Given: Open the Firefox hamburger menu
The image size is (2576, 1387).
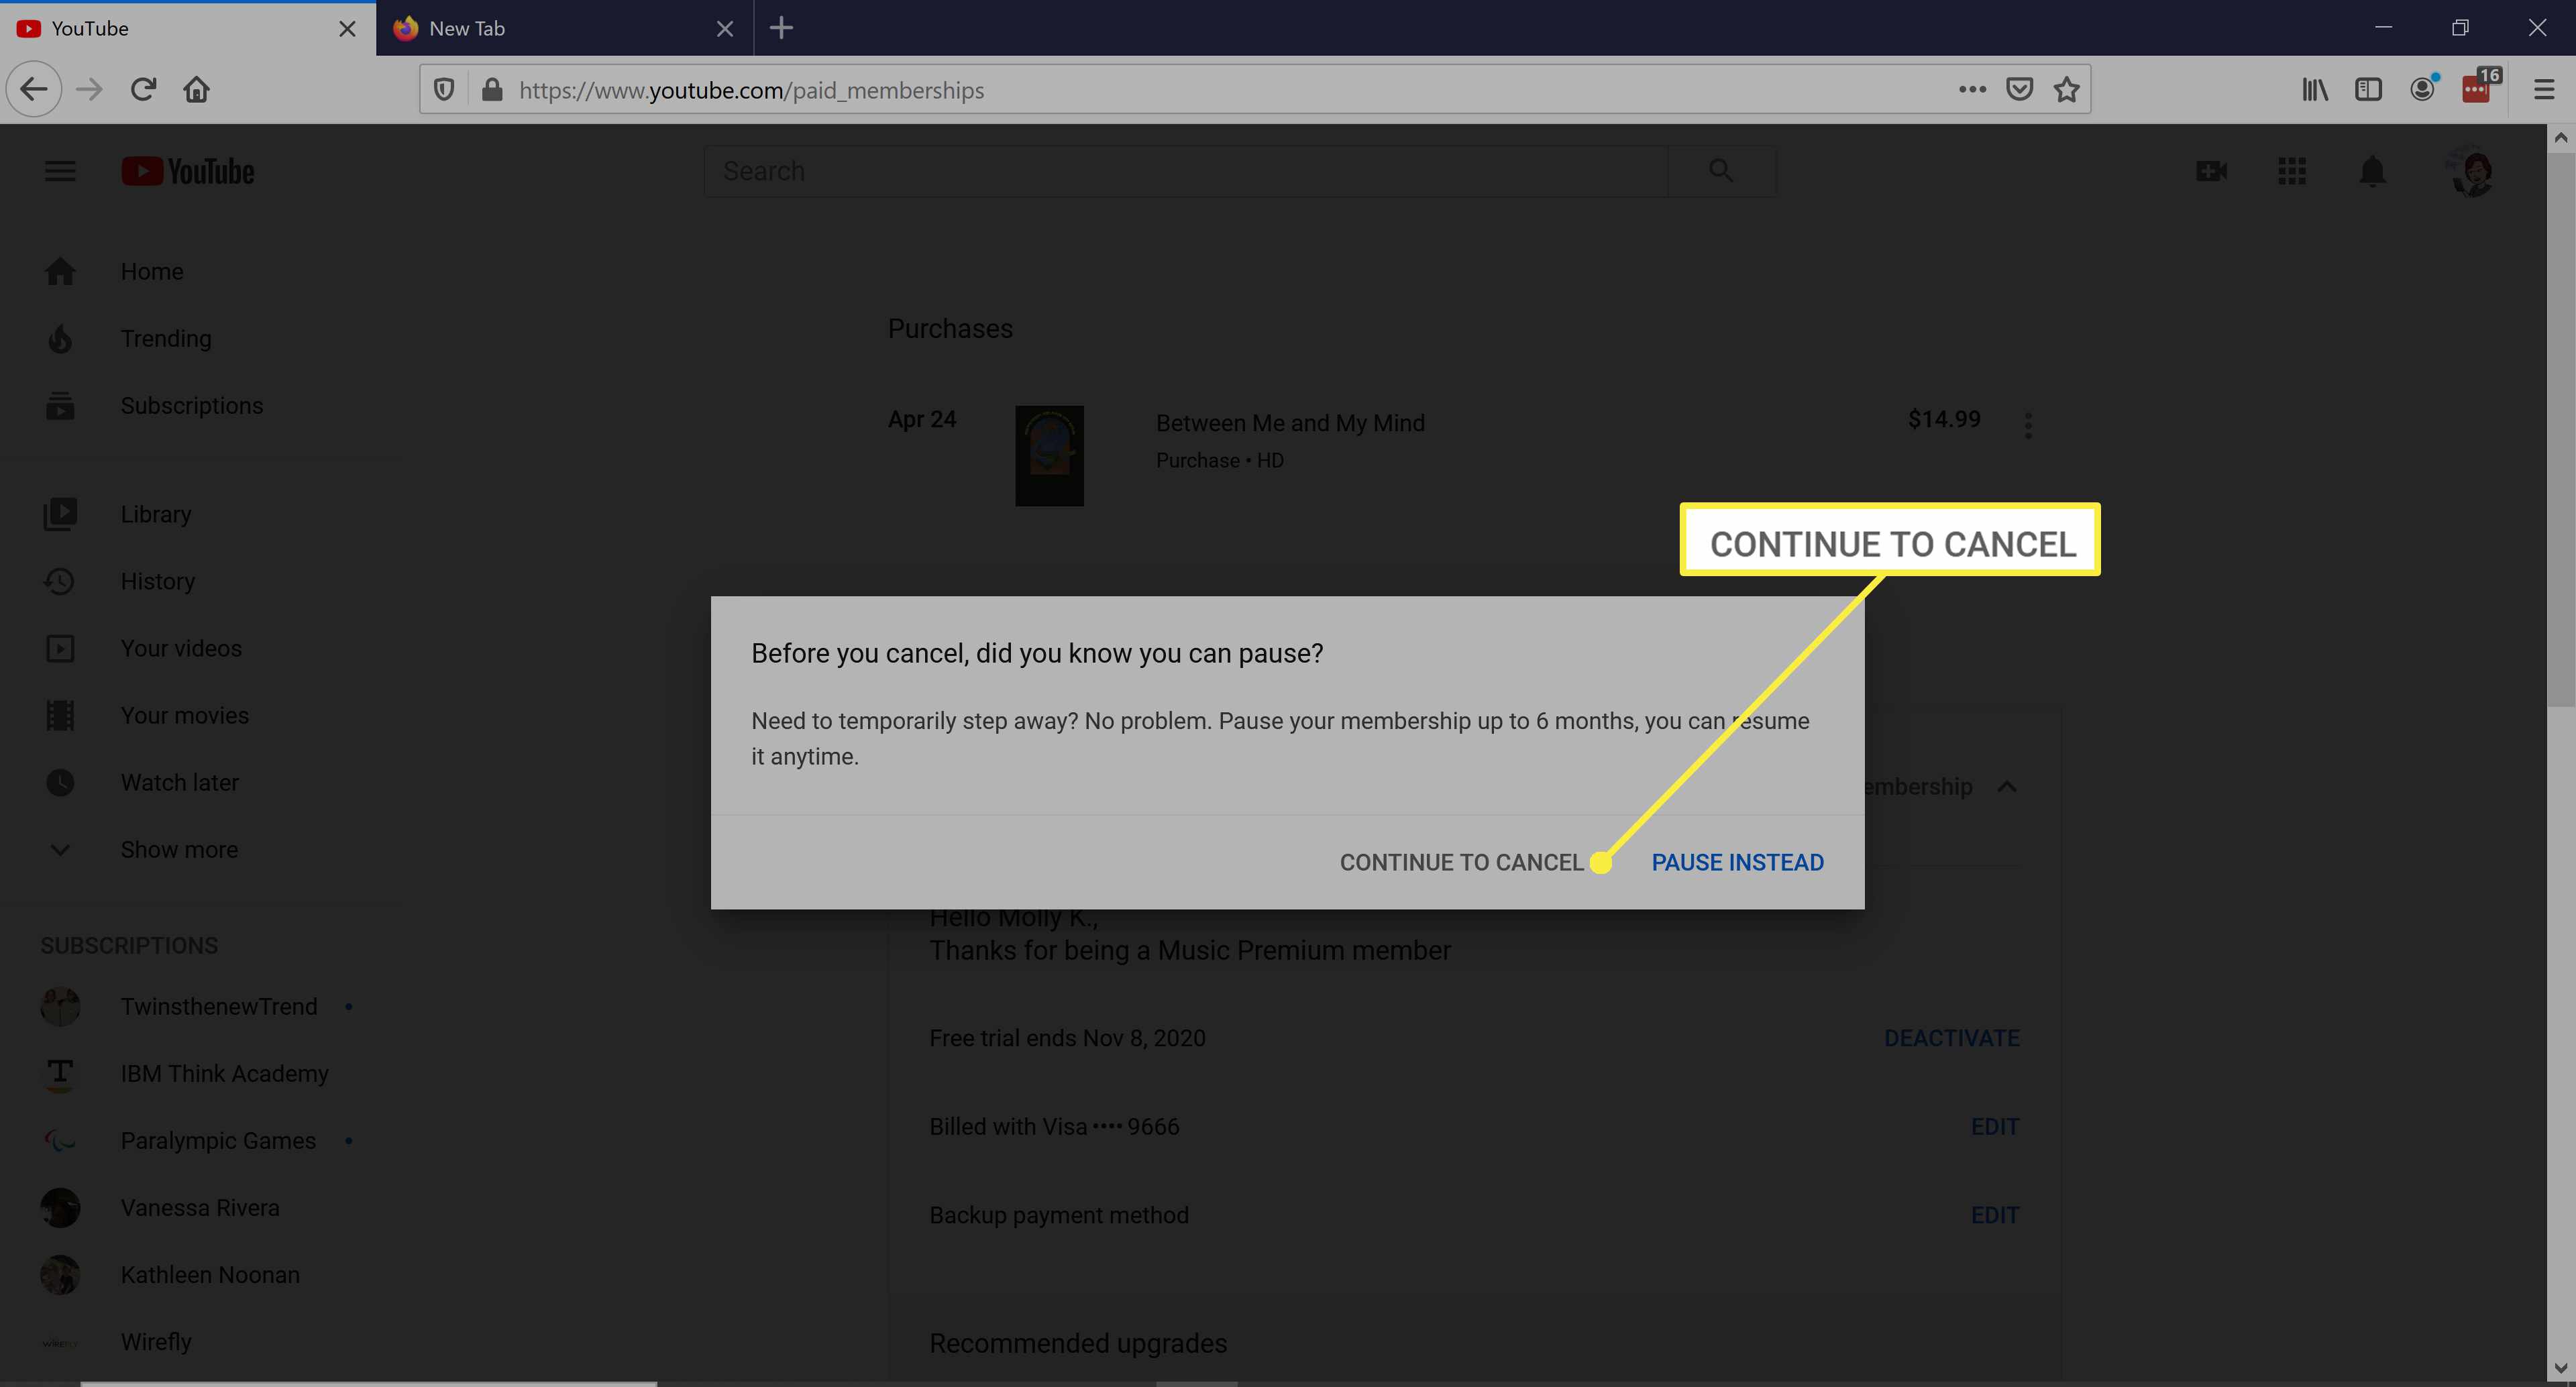Looking at the screenshot, I should pos(2543,89).
